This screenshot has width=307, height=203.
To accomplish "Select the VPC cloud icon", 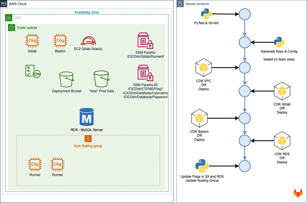I will [9, 18].
